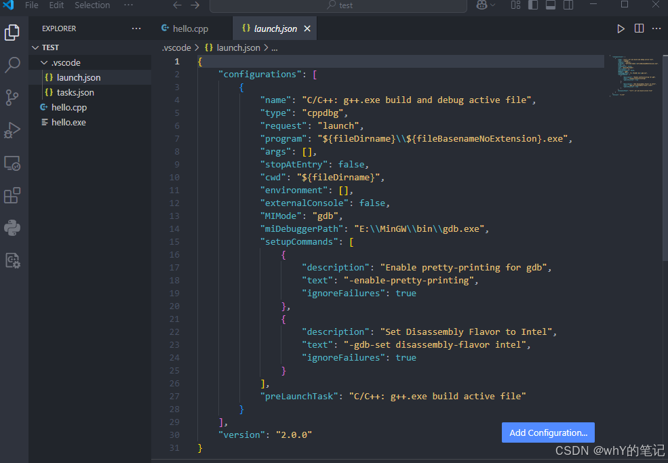The height and width of the screenshot is (463, 668).
Task: Go back with the left arrow
Action: [177, 5]
